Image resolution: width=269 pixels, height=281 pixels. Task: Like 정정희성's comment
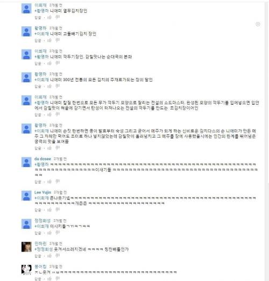[x=49, y=233]
